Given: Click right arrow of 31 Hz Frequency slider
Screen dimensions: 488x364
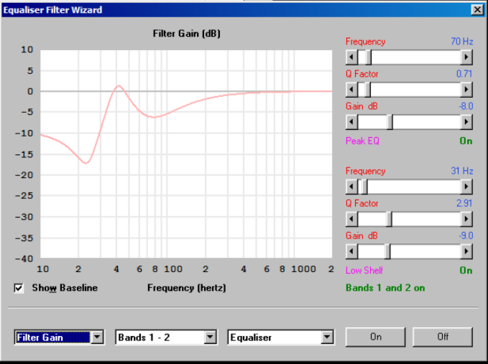Looking at the screenshot, I should coord(466,187).
